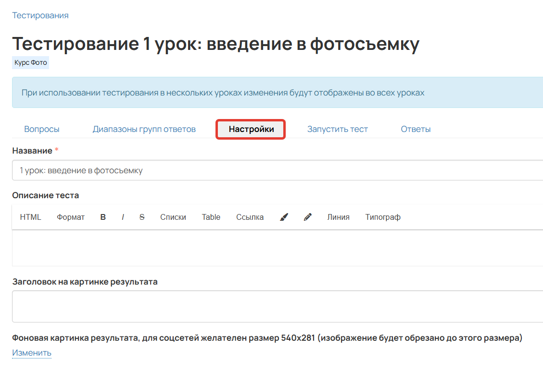The height and width of the screenshot is (370, 543).
Task: Open the Списки dropdown
Action: click(173, 217)
